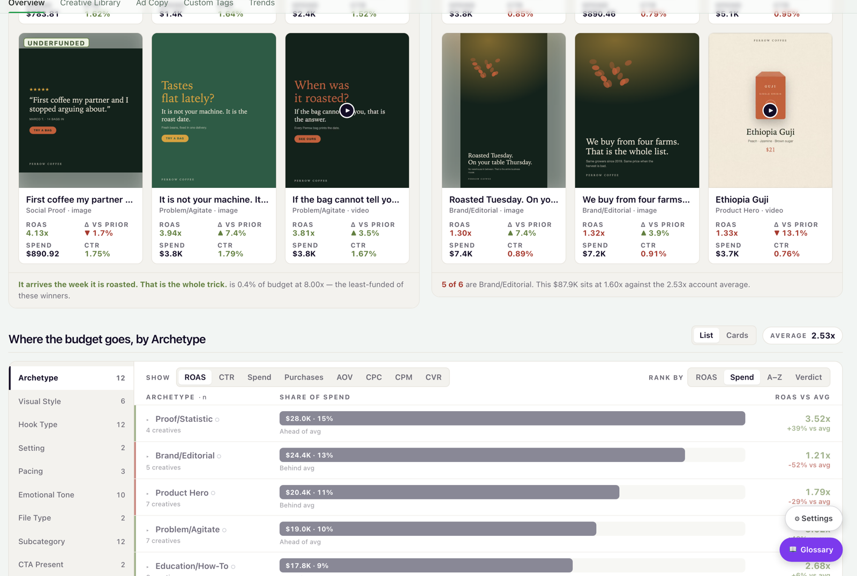The width and height of the screenshot is (857, 576).
Task: Play the Ethiopia Guji video ad
Action: [x=770, y=110]
